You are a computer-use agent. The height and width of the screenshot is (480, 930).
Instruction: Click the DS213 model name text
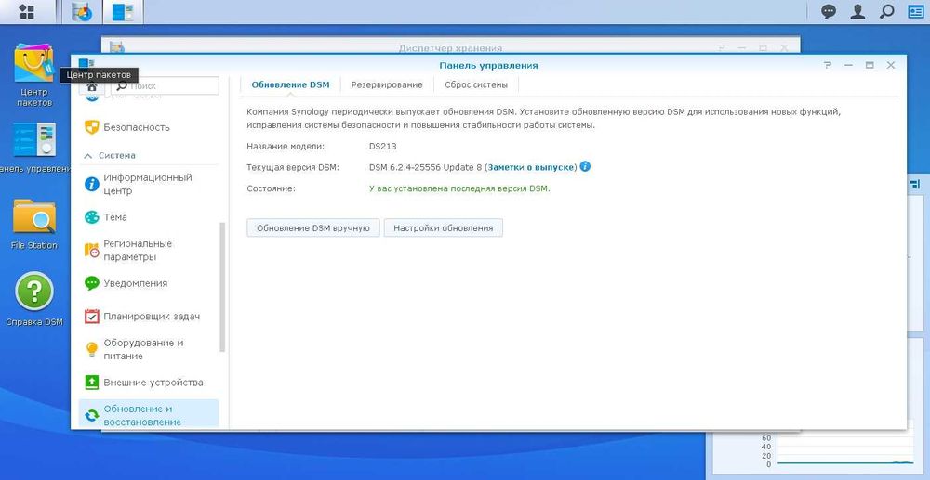(x=382, y=146)
